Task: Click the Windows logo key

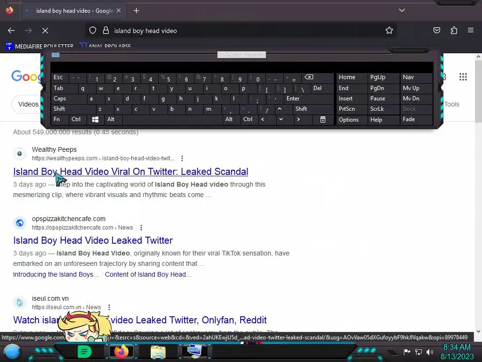Action: pos(95,119)
